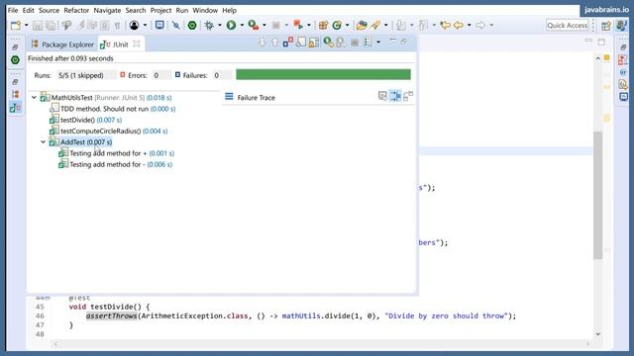Click the monitor-shaped icon in the toolbar

click(x=159, y=25)
